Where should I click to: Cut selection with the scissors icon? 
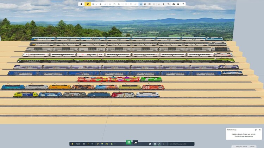[110, 4]
